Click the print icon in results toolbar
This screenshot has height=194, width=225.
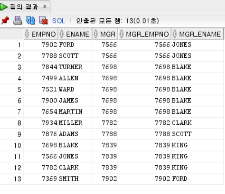coord(18,20)
